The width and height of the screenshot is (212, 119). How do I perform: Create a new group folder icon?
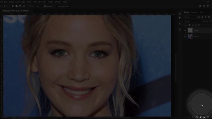tap(204, 117)
